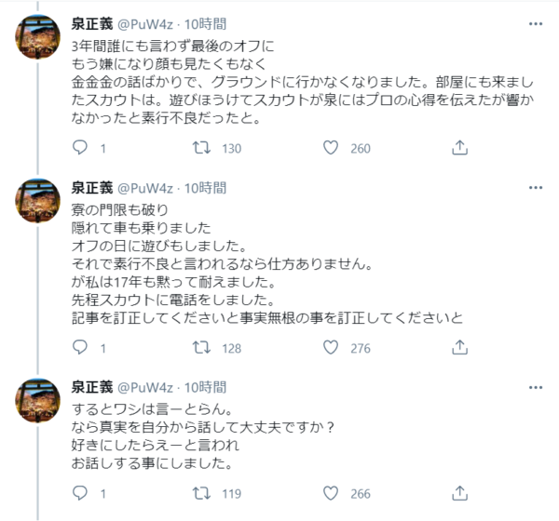
Task: Like the tweet with 276 likes
Action: [x=329, y=348]
